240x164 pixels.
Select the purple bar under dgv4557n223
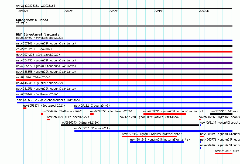pyautogui.click(x=124, y=57)
